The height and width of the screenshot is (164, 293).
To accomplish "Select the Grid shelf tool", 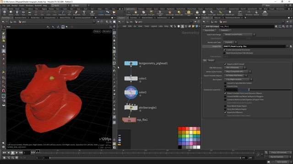I will pyautogui.click(x=29, y=13).
